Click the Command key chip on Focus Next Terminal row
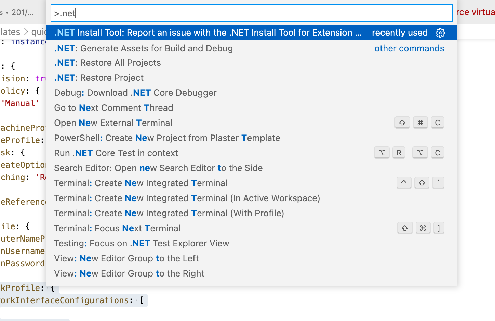 click(x=423, y=228)
